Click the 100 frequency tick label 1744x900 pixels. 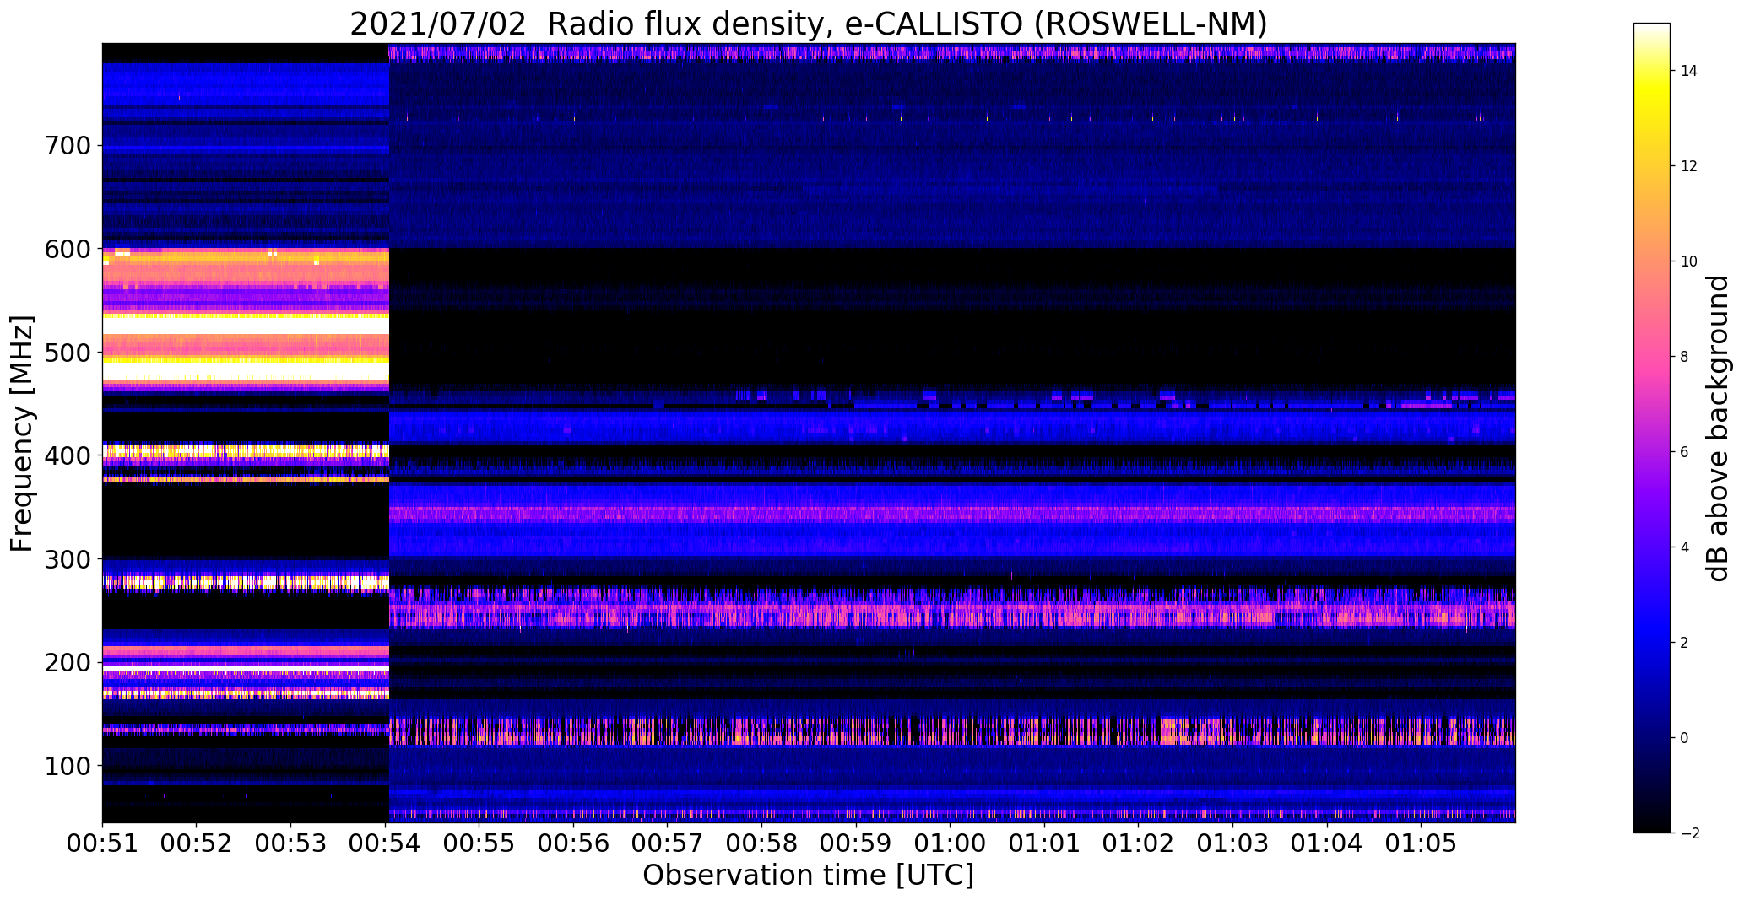67,766
